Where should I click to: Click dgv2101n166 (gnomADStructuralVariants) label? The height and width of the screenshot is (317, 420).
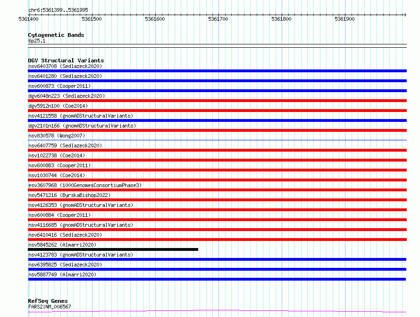82,126
